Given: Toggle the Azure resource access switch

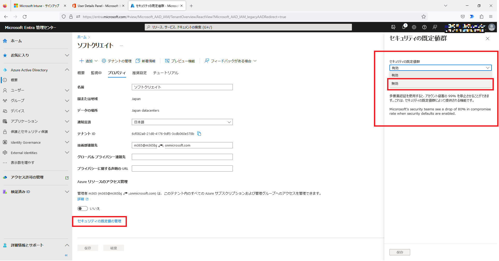Looking at the screenshot, I should tap(83, 209).
